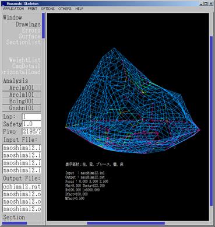Open the APPLICATION menu
215x227 pixels.
click(13, 9)
